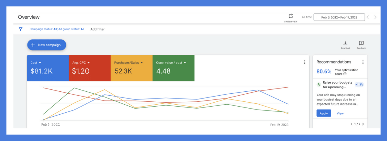Open the date range picker field
The width and height of the screenshot is (387, 141).
339,17
